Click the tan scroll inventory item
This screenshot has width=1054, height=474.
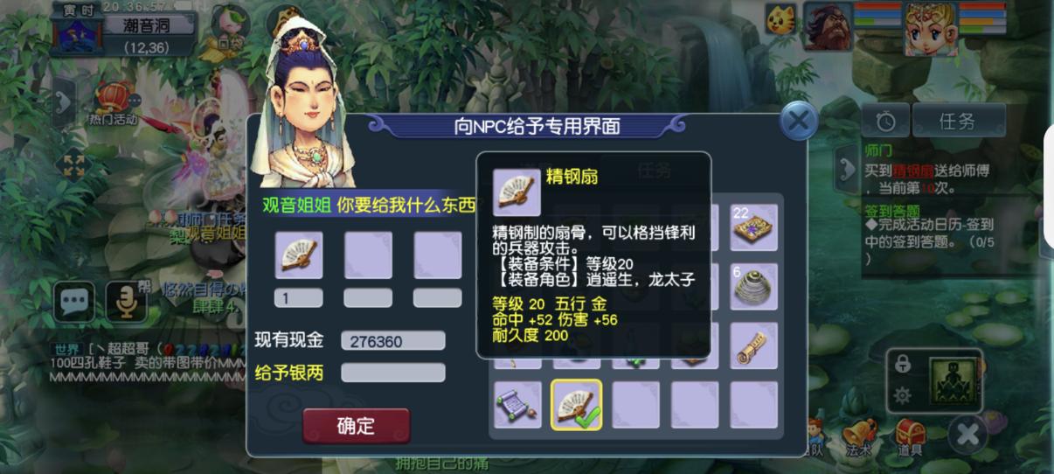[754, 345]
